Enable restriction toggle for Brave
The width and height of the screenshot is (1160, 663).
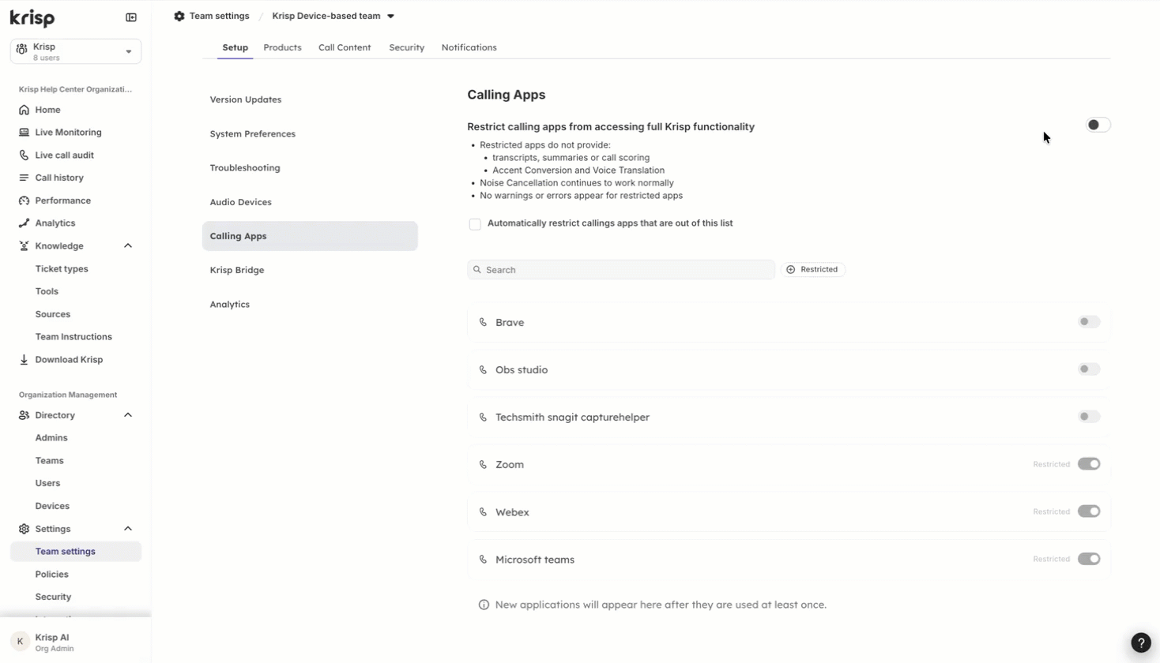[1089, 322]
